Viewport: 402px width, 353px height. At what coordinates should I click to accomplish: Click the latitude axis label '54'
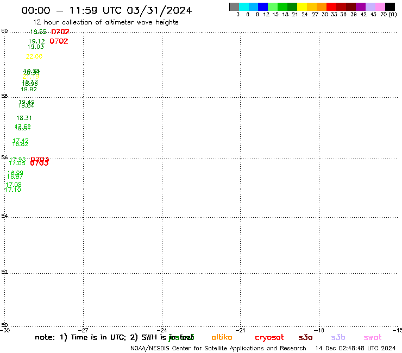[x=4, y=216]
